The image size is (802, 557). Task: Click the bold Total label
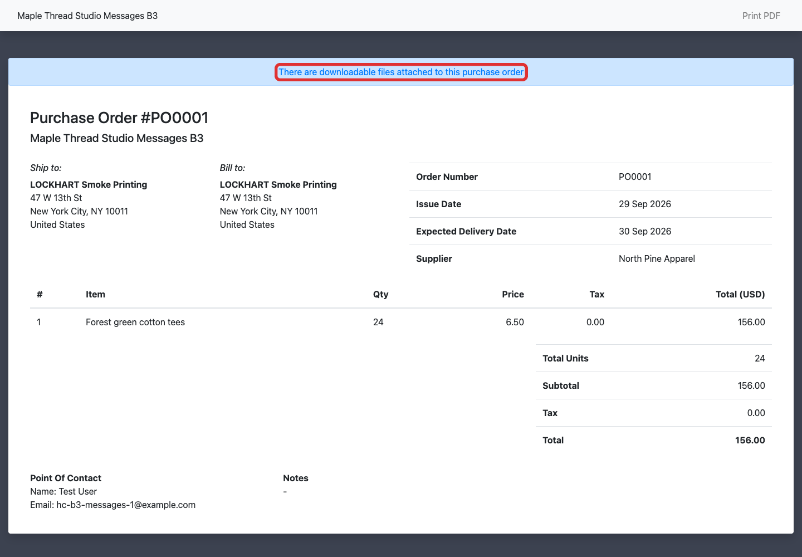coord(553,440)
